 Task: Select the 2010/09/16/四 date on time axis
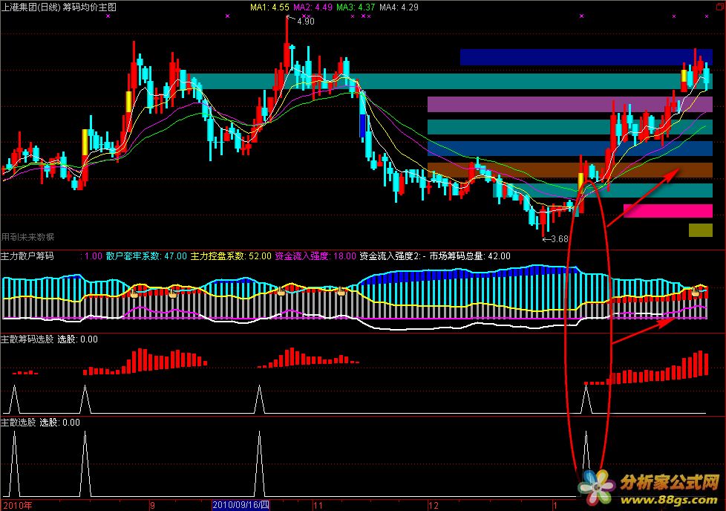point(241,505)
